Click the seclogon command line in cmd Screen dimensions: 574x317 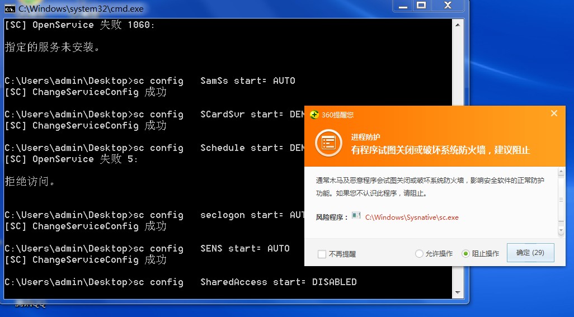pyautogui.click(x=154, y=215)
